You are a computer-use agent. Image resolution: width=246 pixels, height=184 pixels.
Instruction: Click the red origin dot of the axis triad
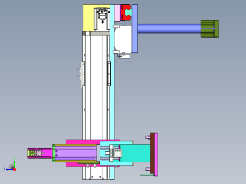(15, 169)
